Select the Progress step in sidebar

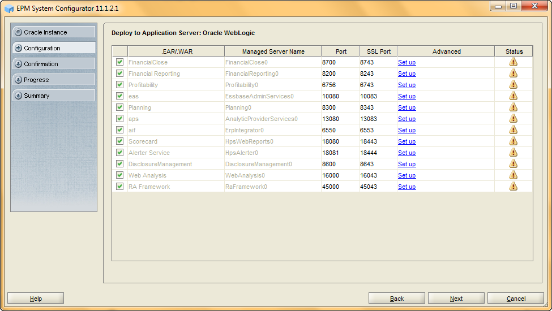click(54, 79)
